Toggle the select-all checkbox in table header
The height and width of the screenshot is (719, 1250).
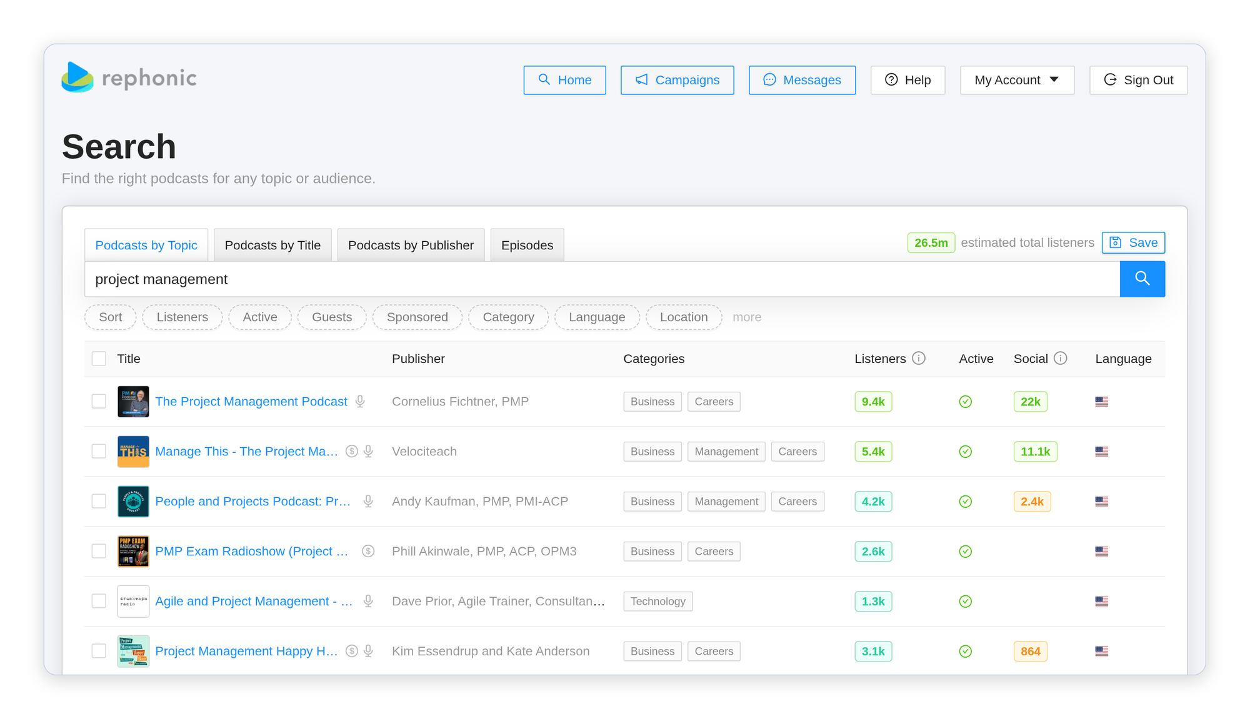(x=99, y=359)
